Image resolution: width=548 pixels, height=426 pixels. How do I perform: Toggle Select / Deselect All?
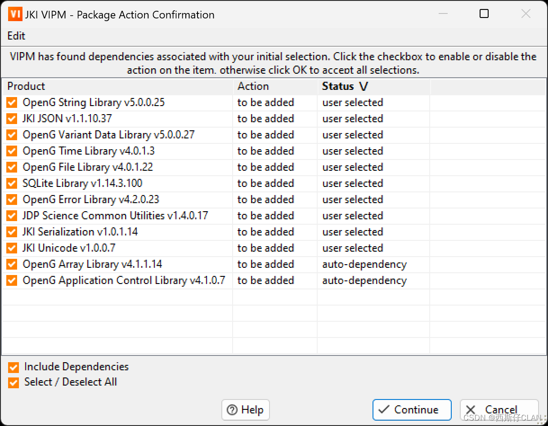[x=13, y=382]
